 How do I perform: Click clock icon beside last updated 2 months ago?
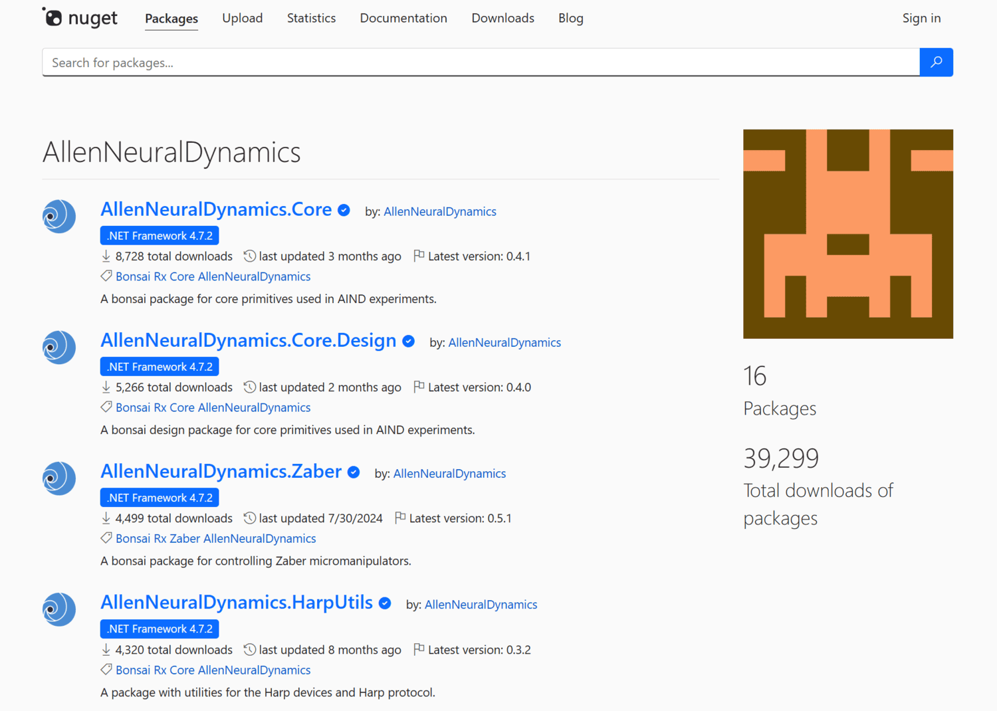[250, 387]
